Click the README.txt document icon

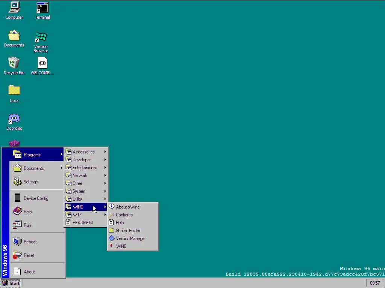coord(68,223)
